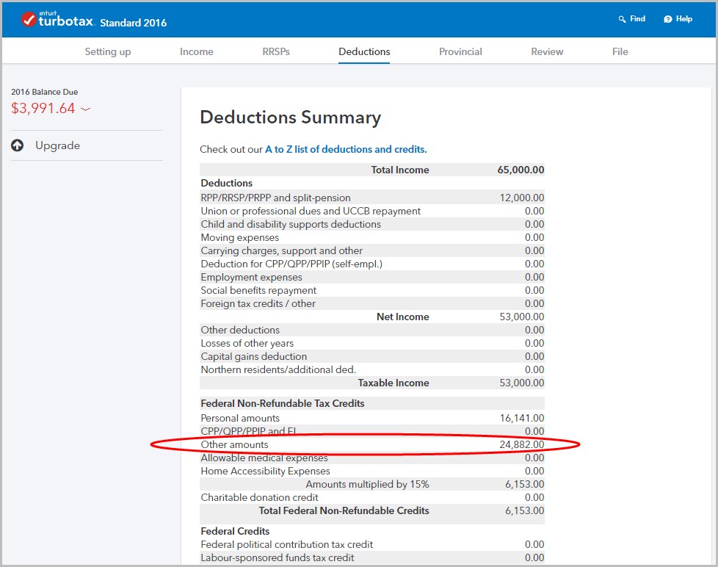The height and width of the screenshot is (567, 718).
Task: Click the $3,991.64 balance due amount
Action: pos(43,108)
